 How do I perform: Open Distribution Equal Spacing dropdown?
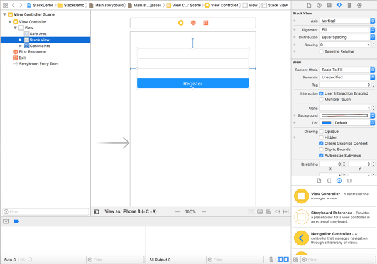coord(347,37)
